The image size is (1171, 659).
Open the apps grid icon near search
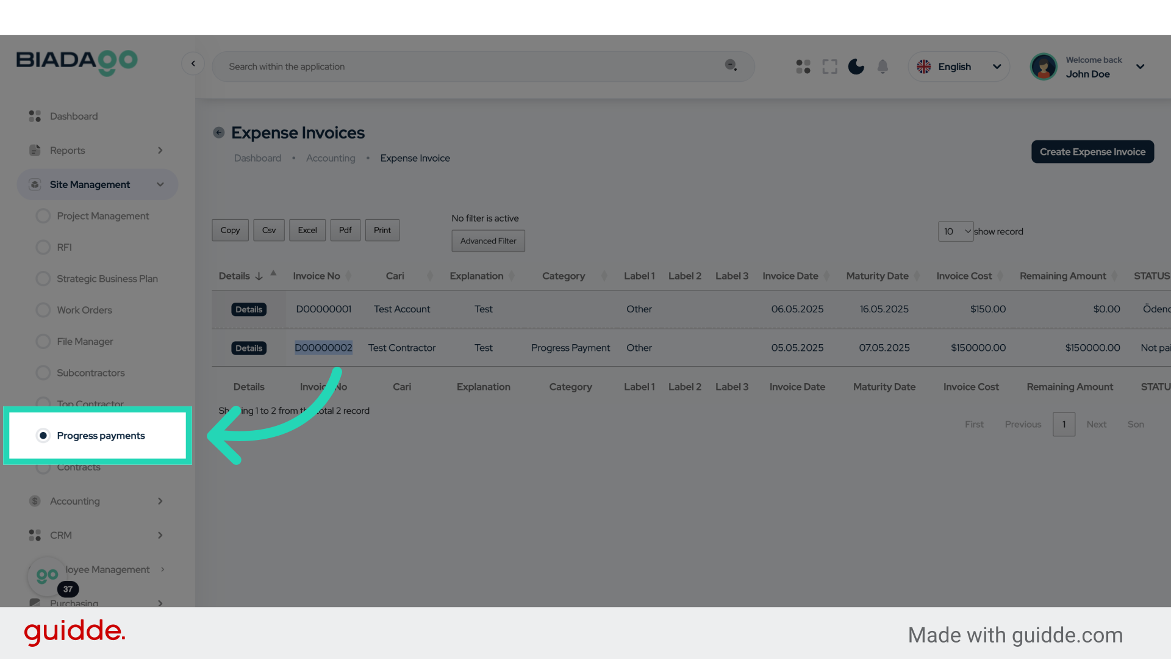[x=803, y=67]
